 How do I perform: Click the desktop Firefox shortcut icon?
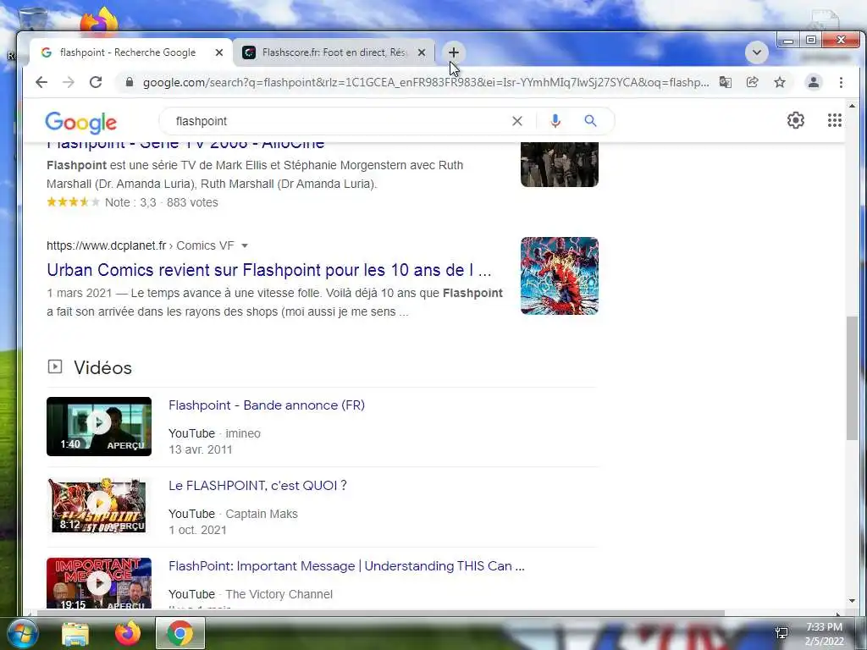point(98,21)
